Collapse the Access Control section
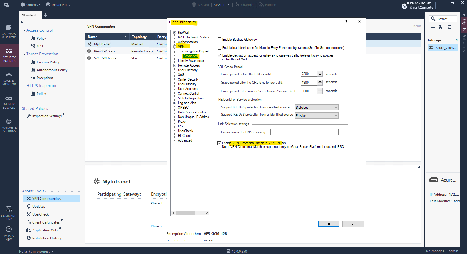467x254 pixels. [24, 30]
